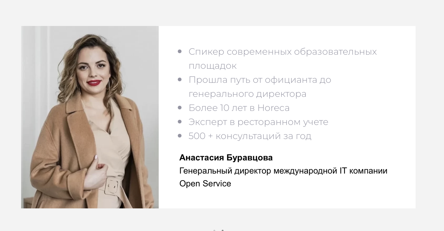The height and width of the screenshot is (231, 444).
Task: Select the lighter carousel dot at the bottom
Action: 214,230
